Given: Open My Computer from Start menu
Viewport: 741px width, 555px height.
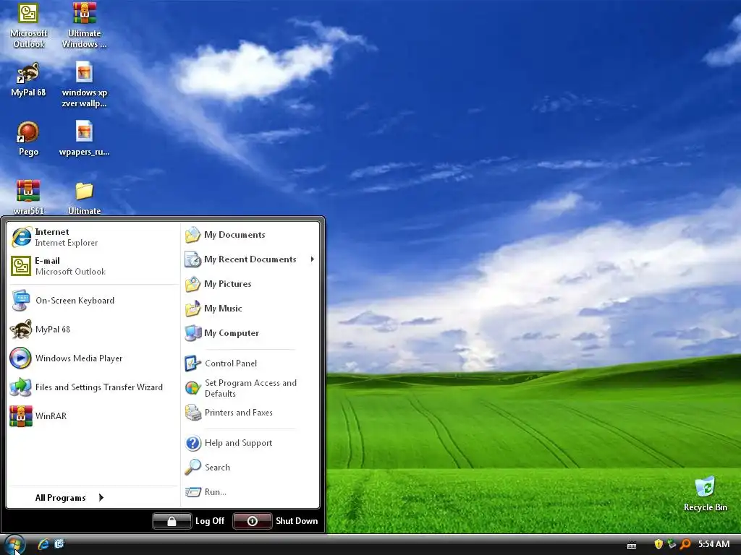Looking at the screenshot, I should coord(250,332).
